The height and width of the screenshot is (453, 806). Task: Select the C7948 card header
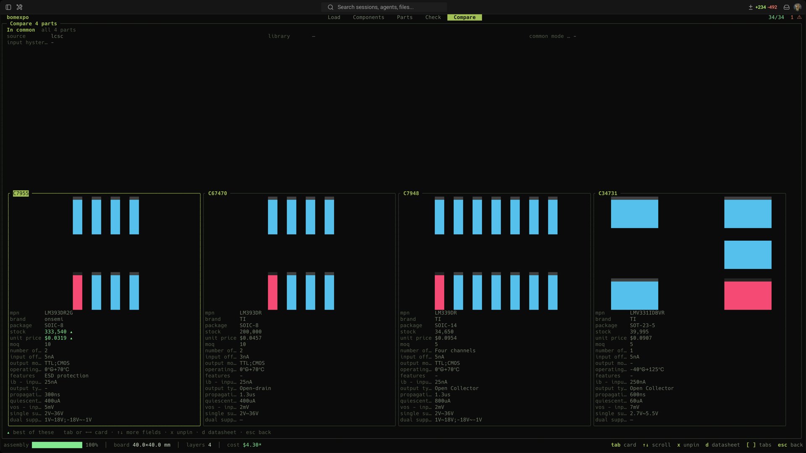pyautogui.click(x=411, y=193)
